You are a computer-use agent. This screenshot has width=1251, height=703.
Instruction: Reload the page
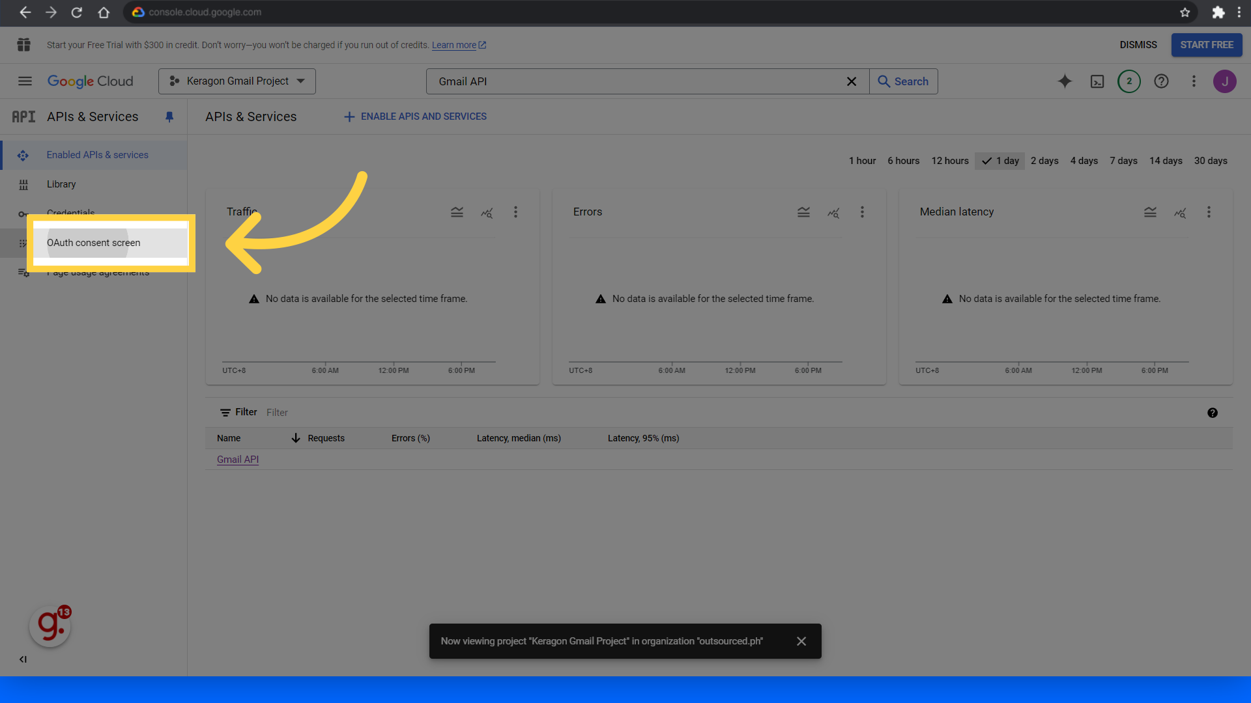tap(77, 12)
